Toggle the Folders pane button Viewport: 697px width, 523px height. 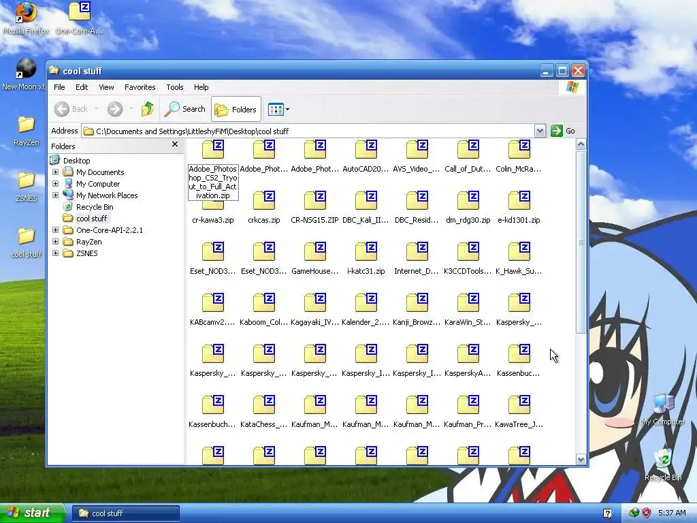[x=236, y=110]
